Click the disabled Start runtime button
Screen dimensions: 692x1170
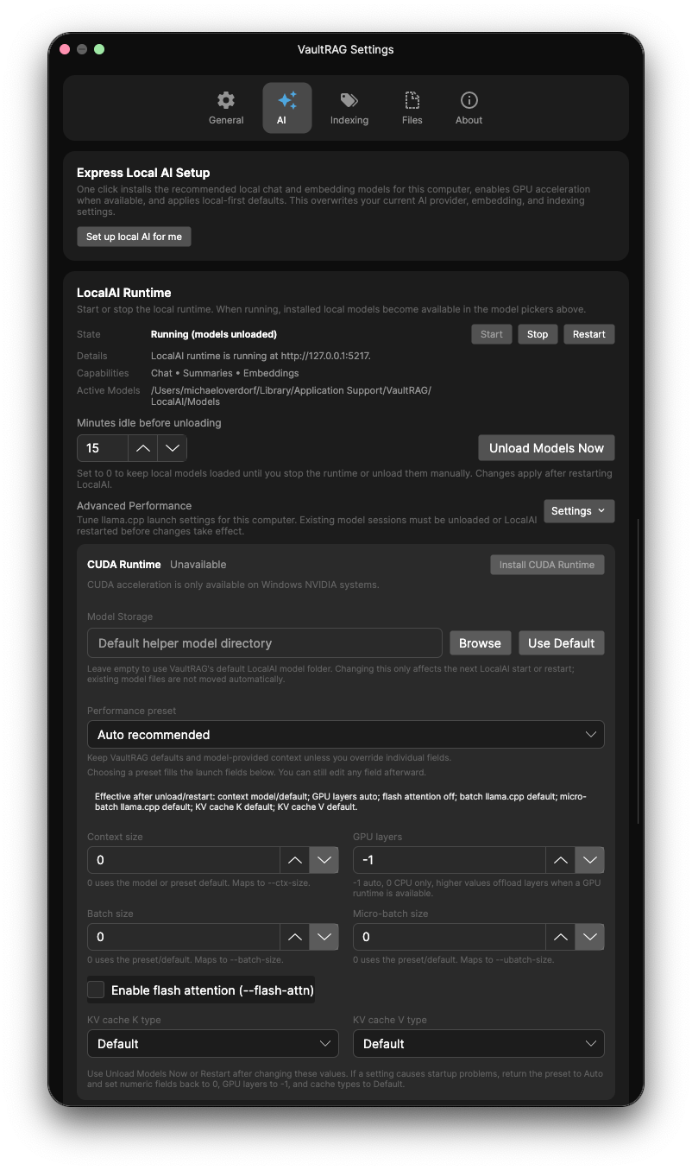pos(492,334)
